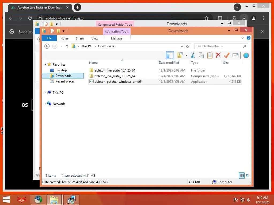
Task: Switch to Details view in status bar
Action: pos(242,176)
